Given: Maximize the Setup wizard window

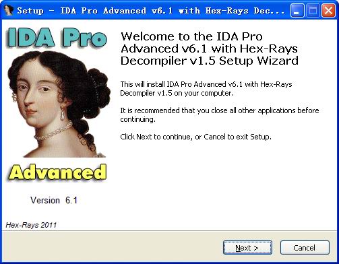Looking at the screenshot, I should [313, 10].
